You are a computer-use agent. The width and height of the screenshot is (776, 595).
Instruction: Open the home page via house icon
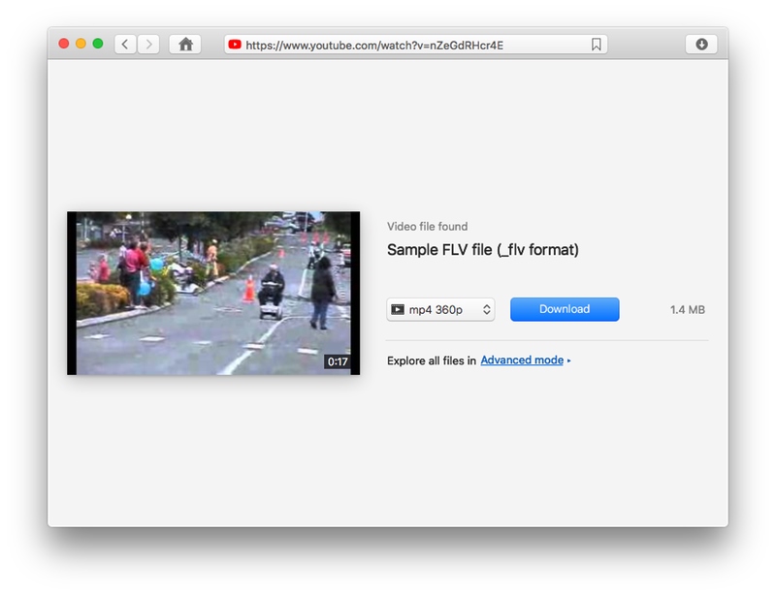tap(185, 45)
